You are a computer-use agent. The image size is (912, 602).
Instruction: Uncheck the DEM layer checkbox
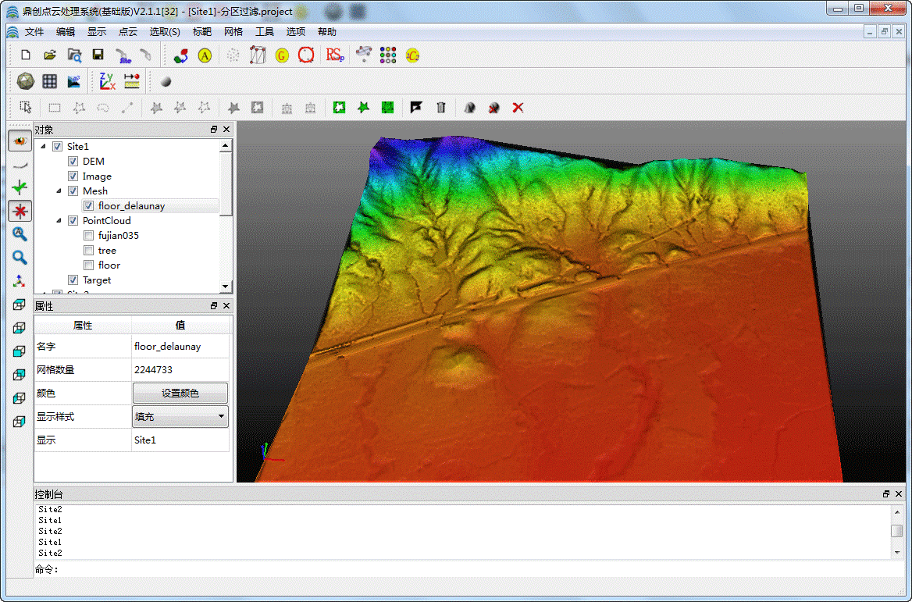(x=73, y=162)
